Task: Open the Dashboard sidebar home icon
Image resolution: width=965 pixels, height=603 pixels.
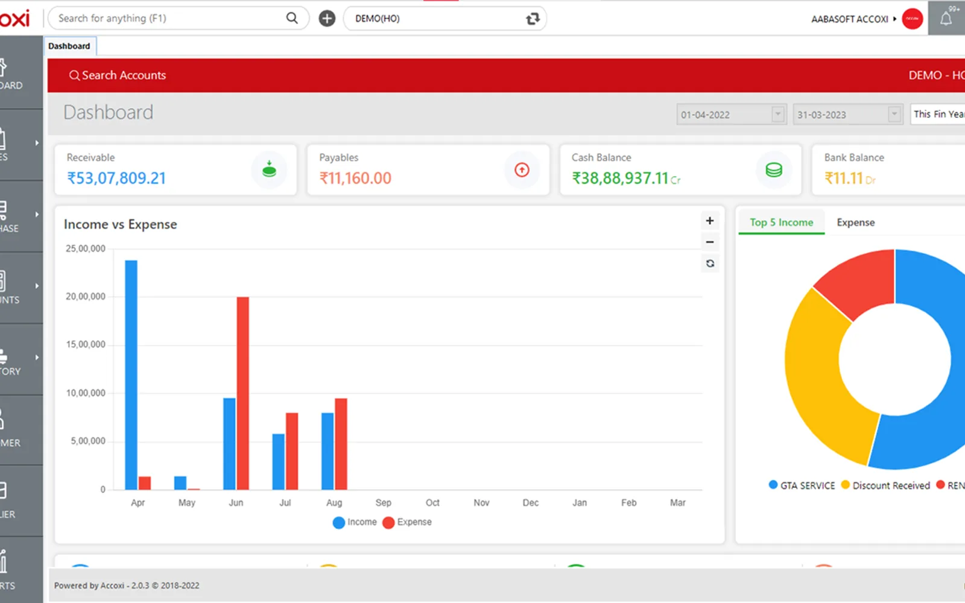Action: point(2,66)
